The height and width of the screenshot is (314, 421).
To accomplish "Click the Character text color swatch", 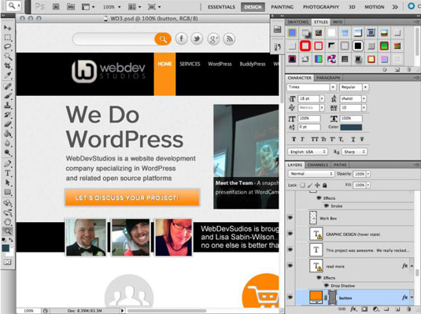I will coord(351,127).
